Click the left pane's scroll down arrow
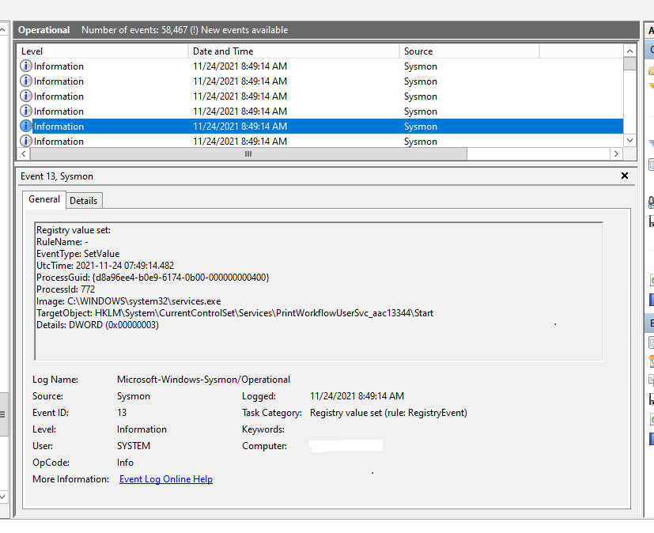The height and width of the screenshot is (533, 654). click(2, 497)
